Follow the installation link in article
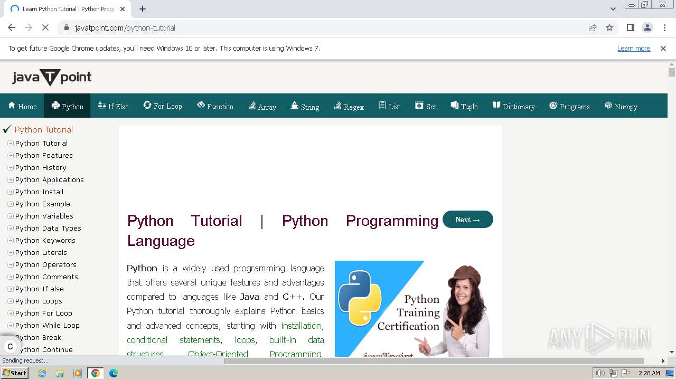Viewport: 676px width, 380px height. (x=302, y=326)
